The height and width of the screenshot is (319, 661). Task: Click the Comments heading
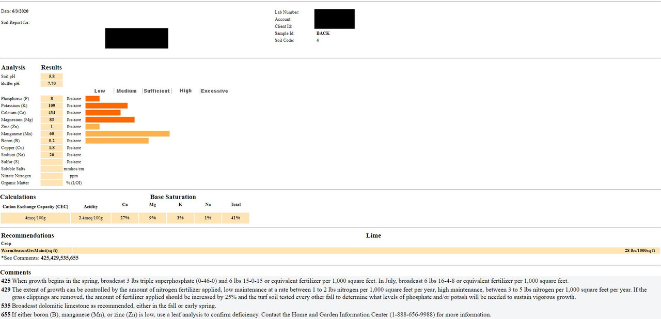(15, 272)
